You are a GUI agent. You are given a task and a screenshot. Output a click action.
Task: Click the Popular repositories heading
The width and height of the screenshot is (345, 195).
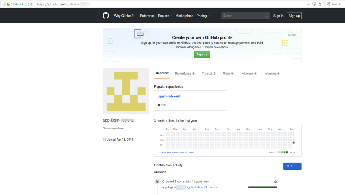[x=169, y=87]
